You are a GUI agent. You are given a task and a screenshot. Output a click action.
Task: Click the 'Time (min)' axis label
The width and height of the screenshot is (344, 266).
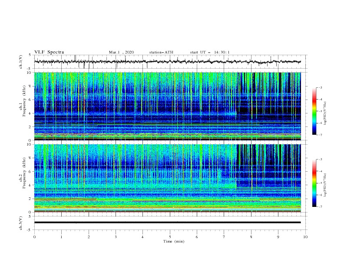(x=174, y=241)
